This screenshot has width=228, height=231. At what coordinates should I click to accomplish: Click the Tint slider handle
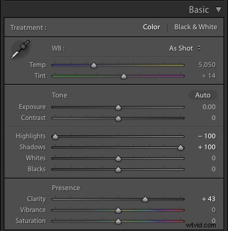click(x=123, y=76)
